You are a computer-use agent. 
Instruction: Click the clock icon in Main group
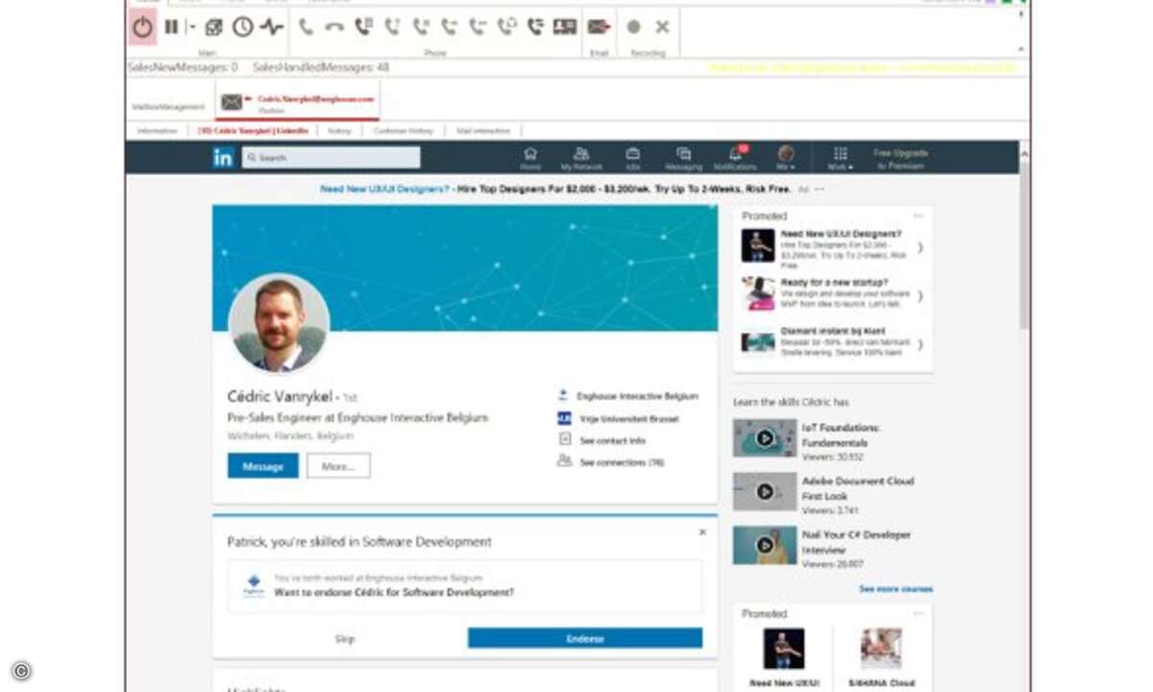coord(242,27)
